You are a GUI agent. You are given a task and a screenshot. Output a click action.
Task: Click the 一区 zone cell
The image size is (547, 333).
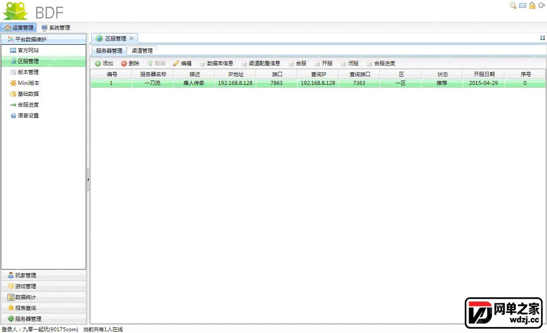(401, 83)
